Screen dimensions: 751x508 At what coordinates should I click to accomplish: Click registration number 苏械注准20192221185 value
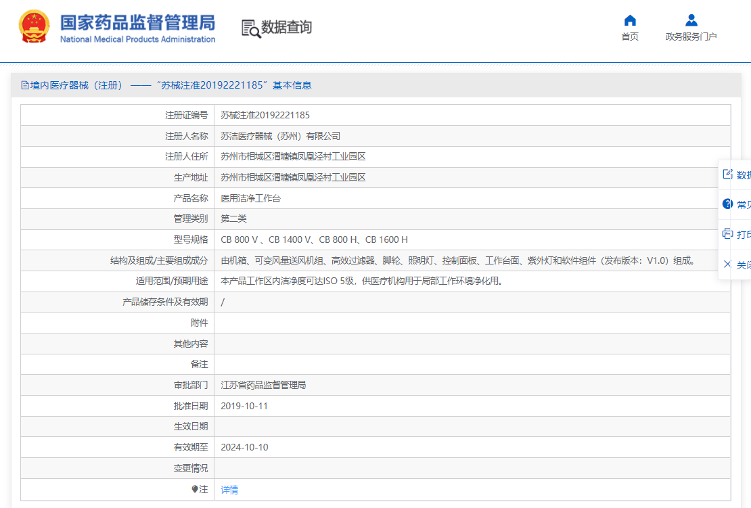click(265, 115)
